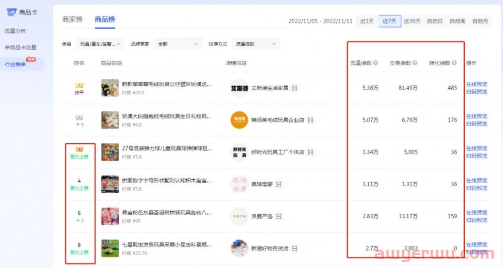
Task: Click the 排名 column header
Action: point(79,63)
